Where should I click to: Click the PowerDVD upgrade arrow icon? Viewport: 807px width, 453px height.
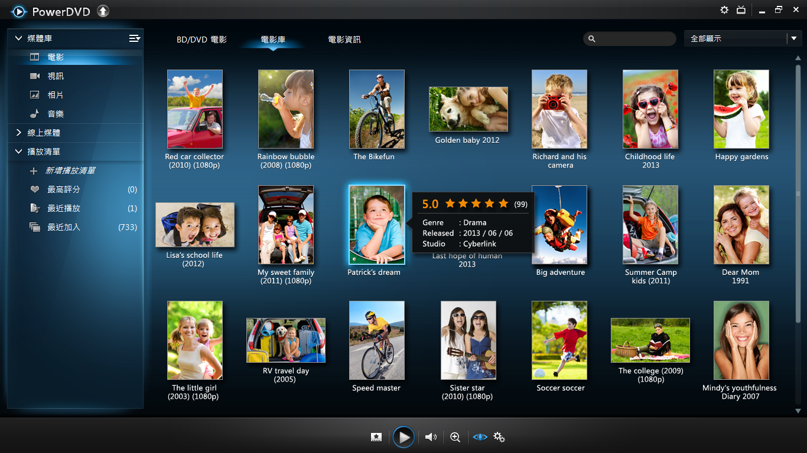tap(103, 11)
